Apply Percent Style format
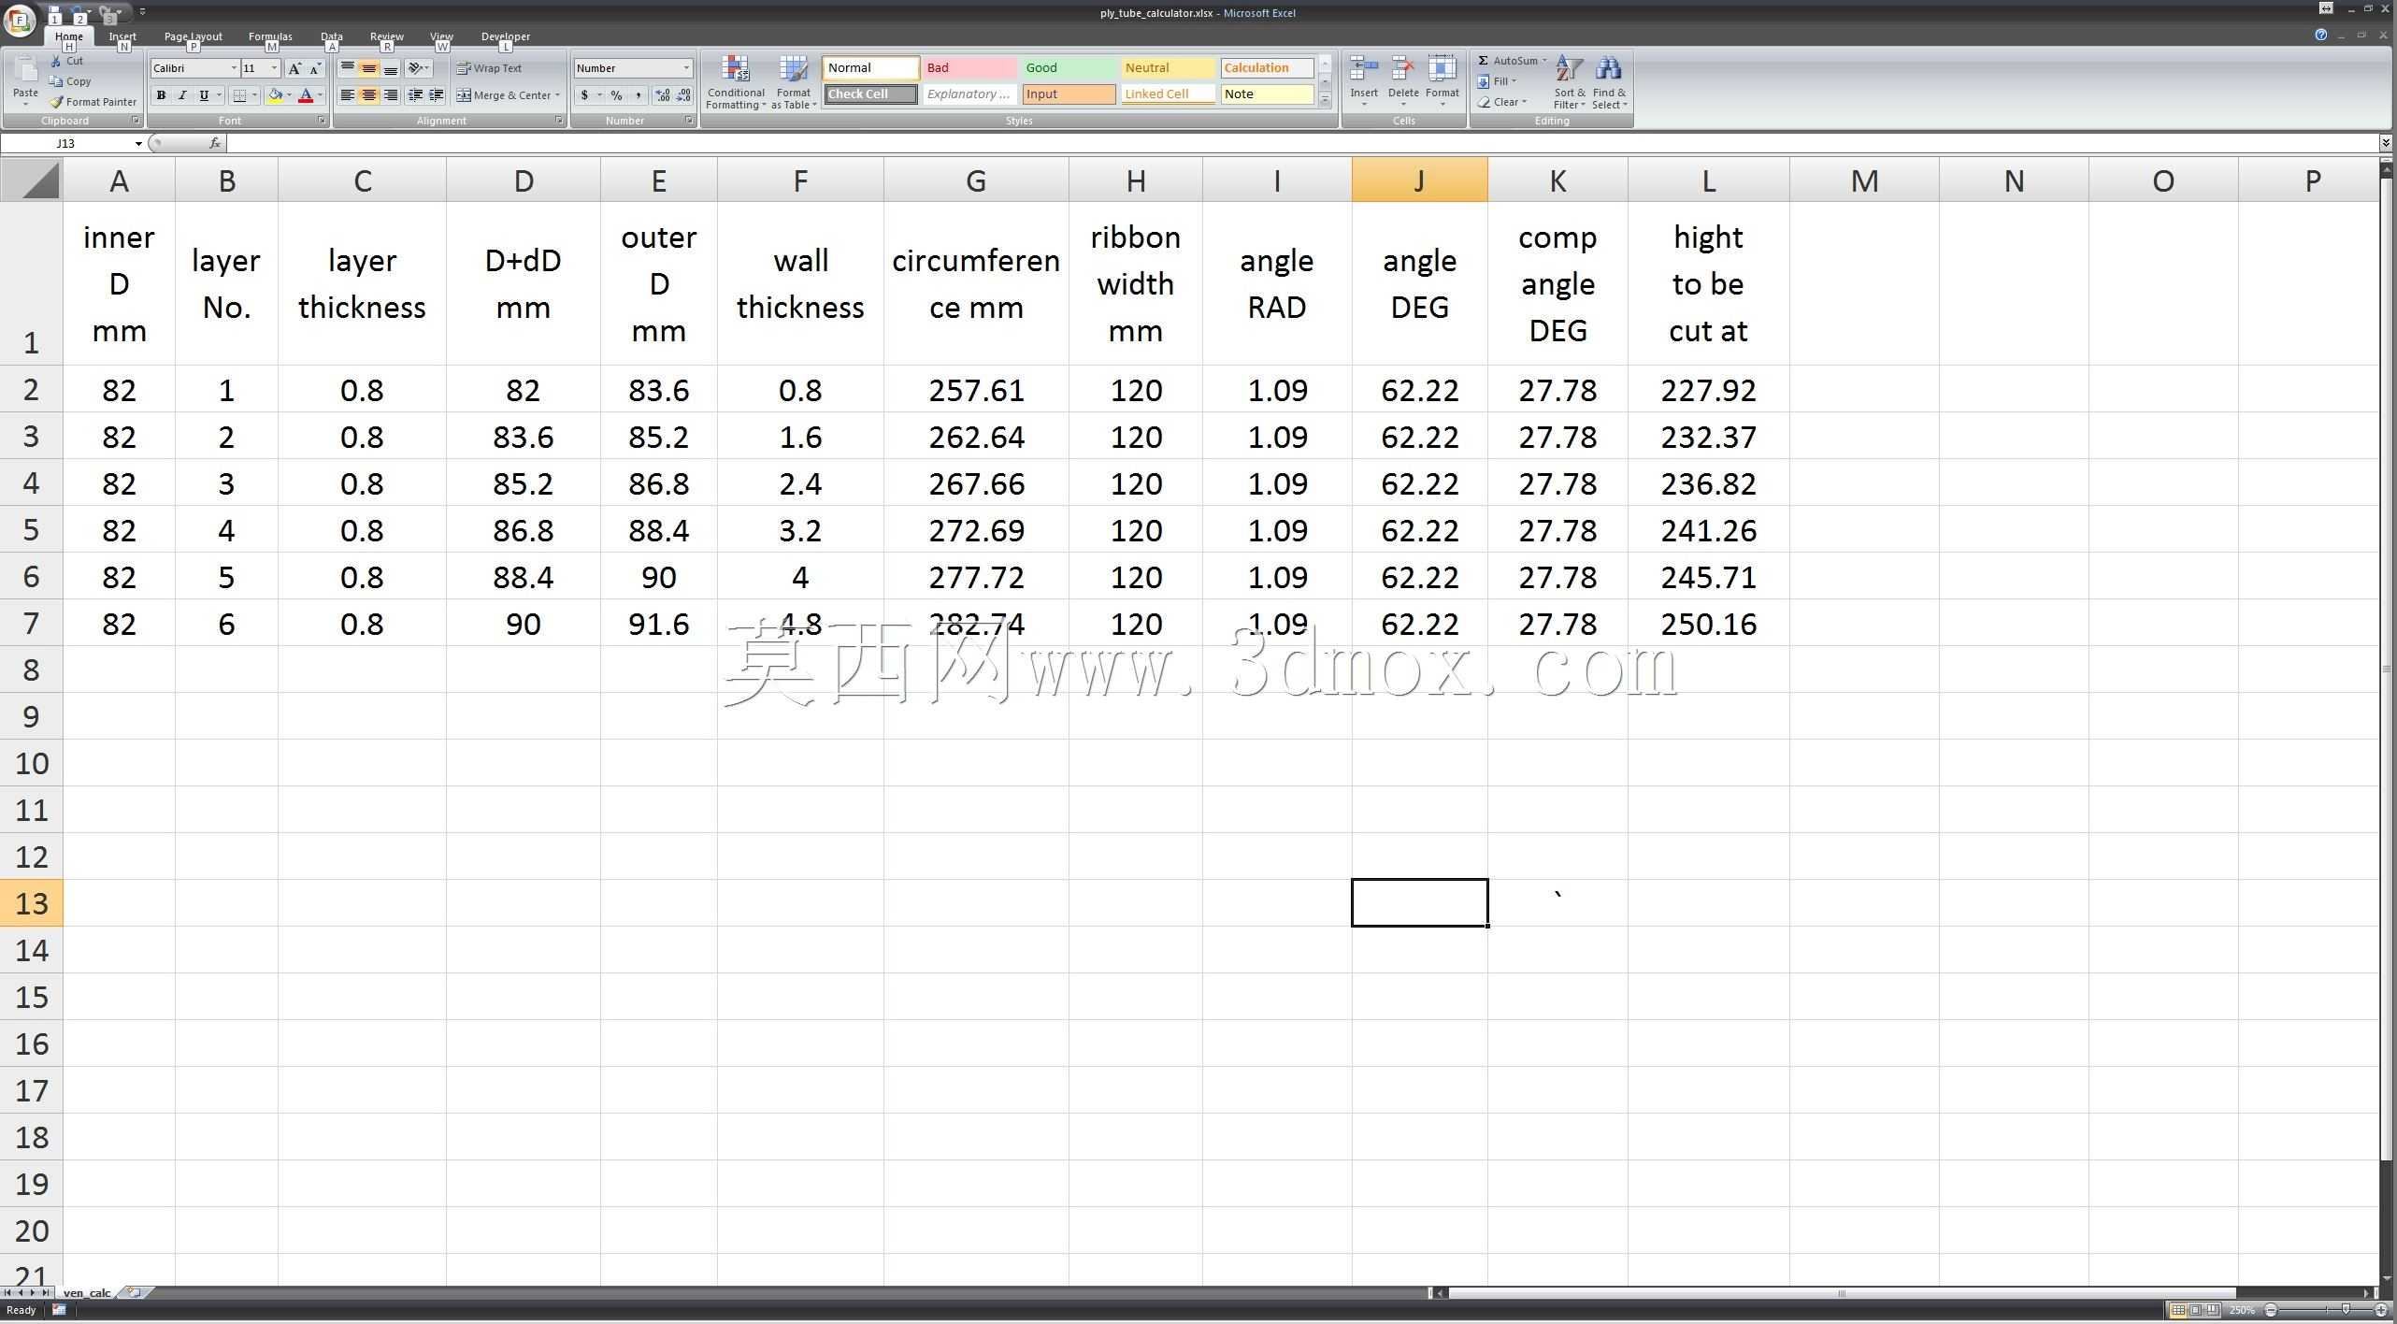This screenshot has height=1324, width=2397. pos(616,95)
